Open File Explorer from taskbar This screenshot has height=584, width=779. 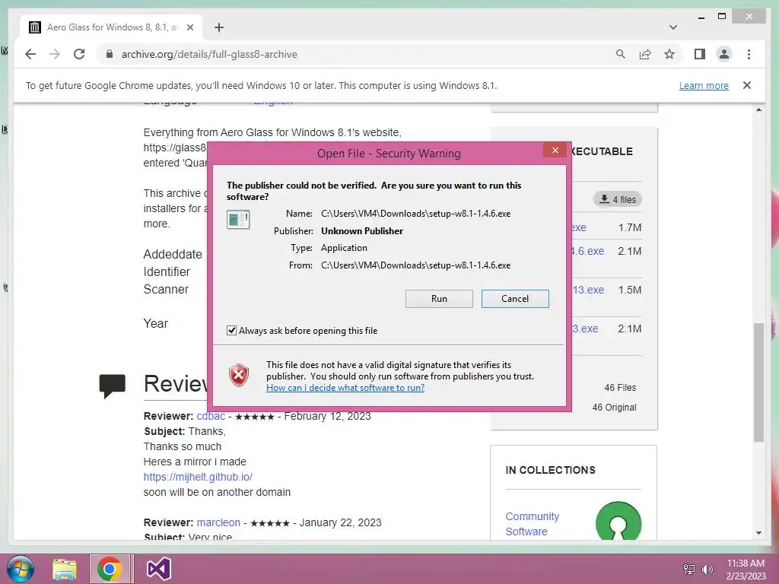point(65,569)
